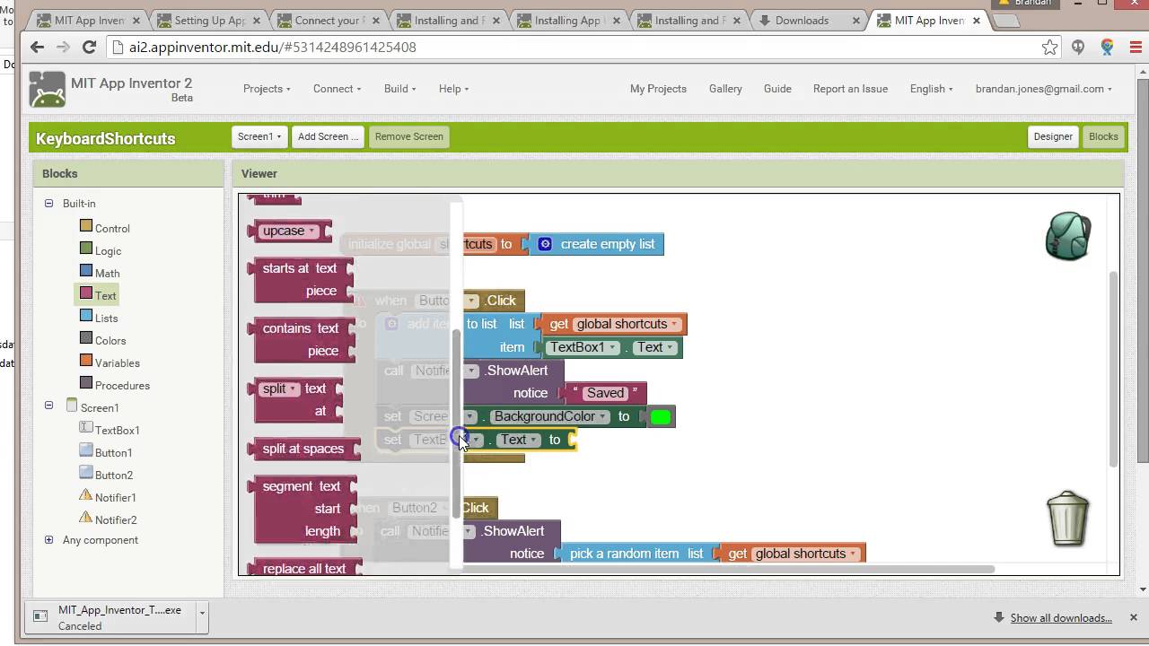Select the split at spaces block
This screenshot has height=646, width=1149.
click(303, 449)
